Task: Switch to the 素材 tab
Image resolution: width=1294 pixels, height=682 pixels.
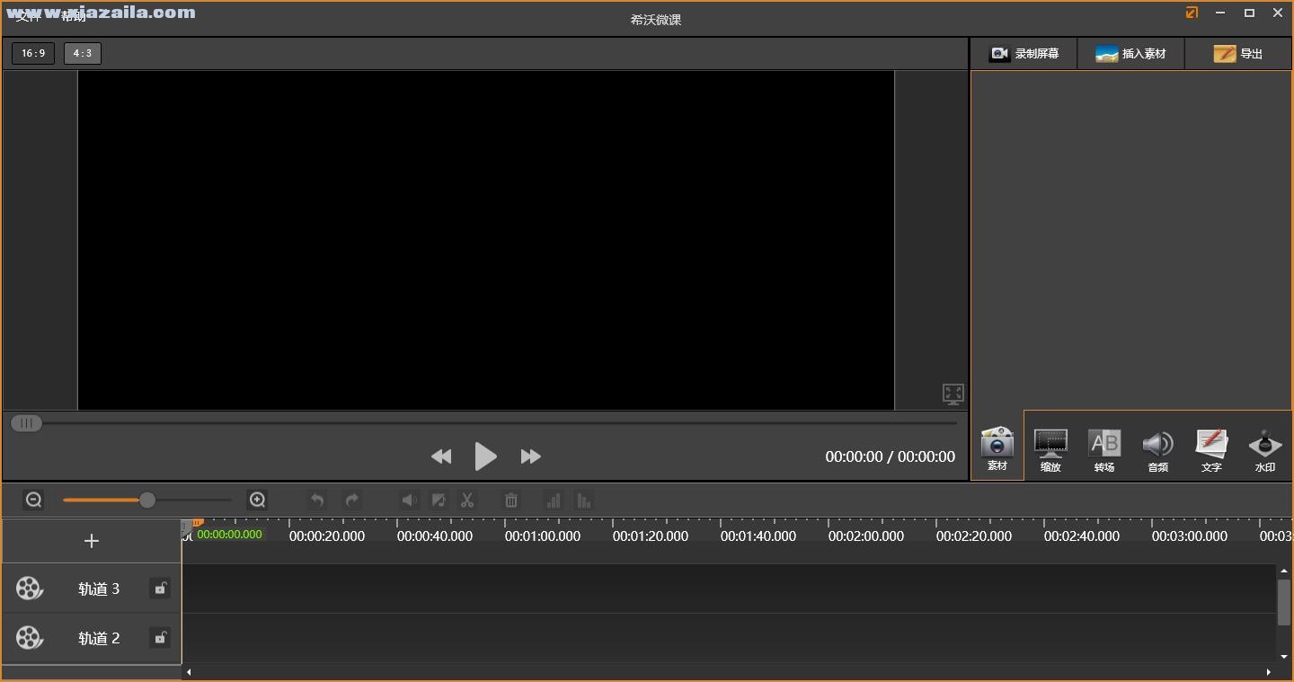Action: 997,449
